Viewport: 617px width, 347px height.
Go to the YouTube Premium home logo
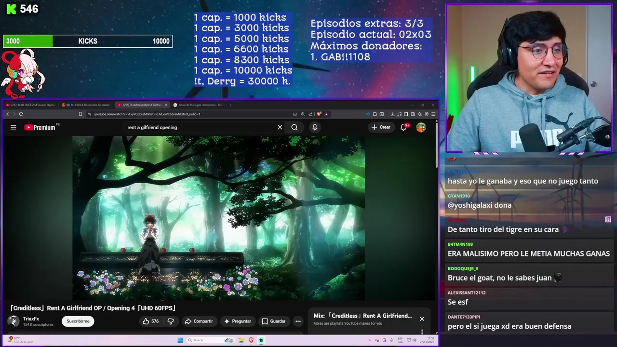40,127
